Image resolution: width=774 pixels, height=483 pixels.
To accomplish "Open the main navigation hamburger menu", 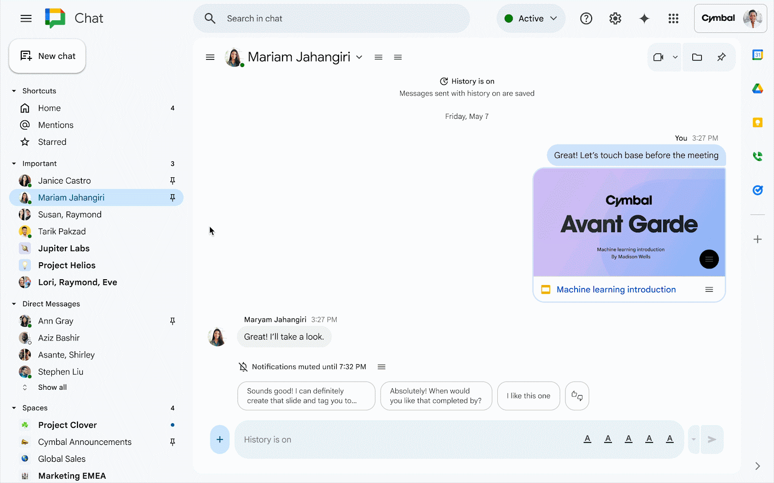I will [26, 18].
